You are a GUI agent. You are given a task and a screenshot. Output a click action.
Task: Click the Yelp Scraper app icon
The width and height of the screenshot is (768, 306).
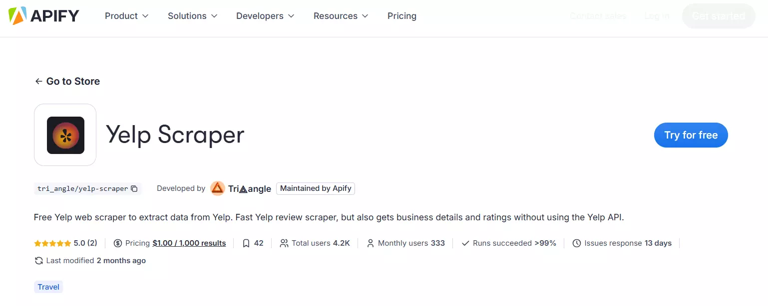pos(65,135)
